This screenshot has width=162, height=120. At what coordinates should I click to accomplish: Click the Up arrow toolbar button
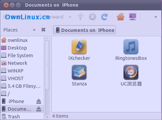pyautogui.click(x=80, y=17)
